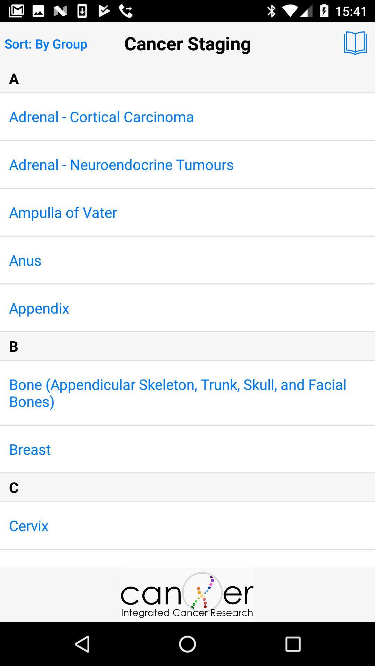
Task: Tap the Cancer Staging title
Action: point(187,44)
